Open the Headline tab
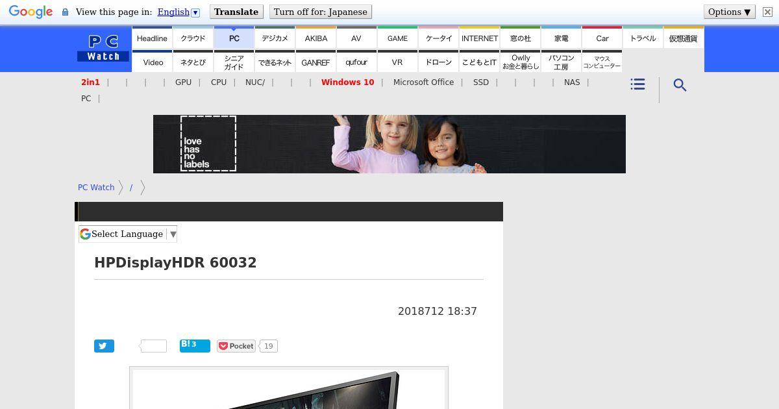The height and width of the screenshot is (409, 779). tap(152, 38)
